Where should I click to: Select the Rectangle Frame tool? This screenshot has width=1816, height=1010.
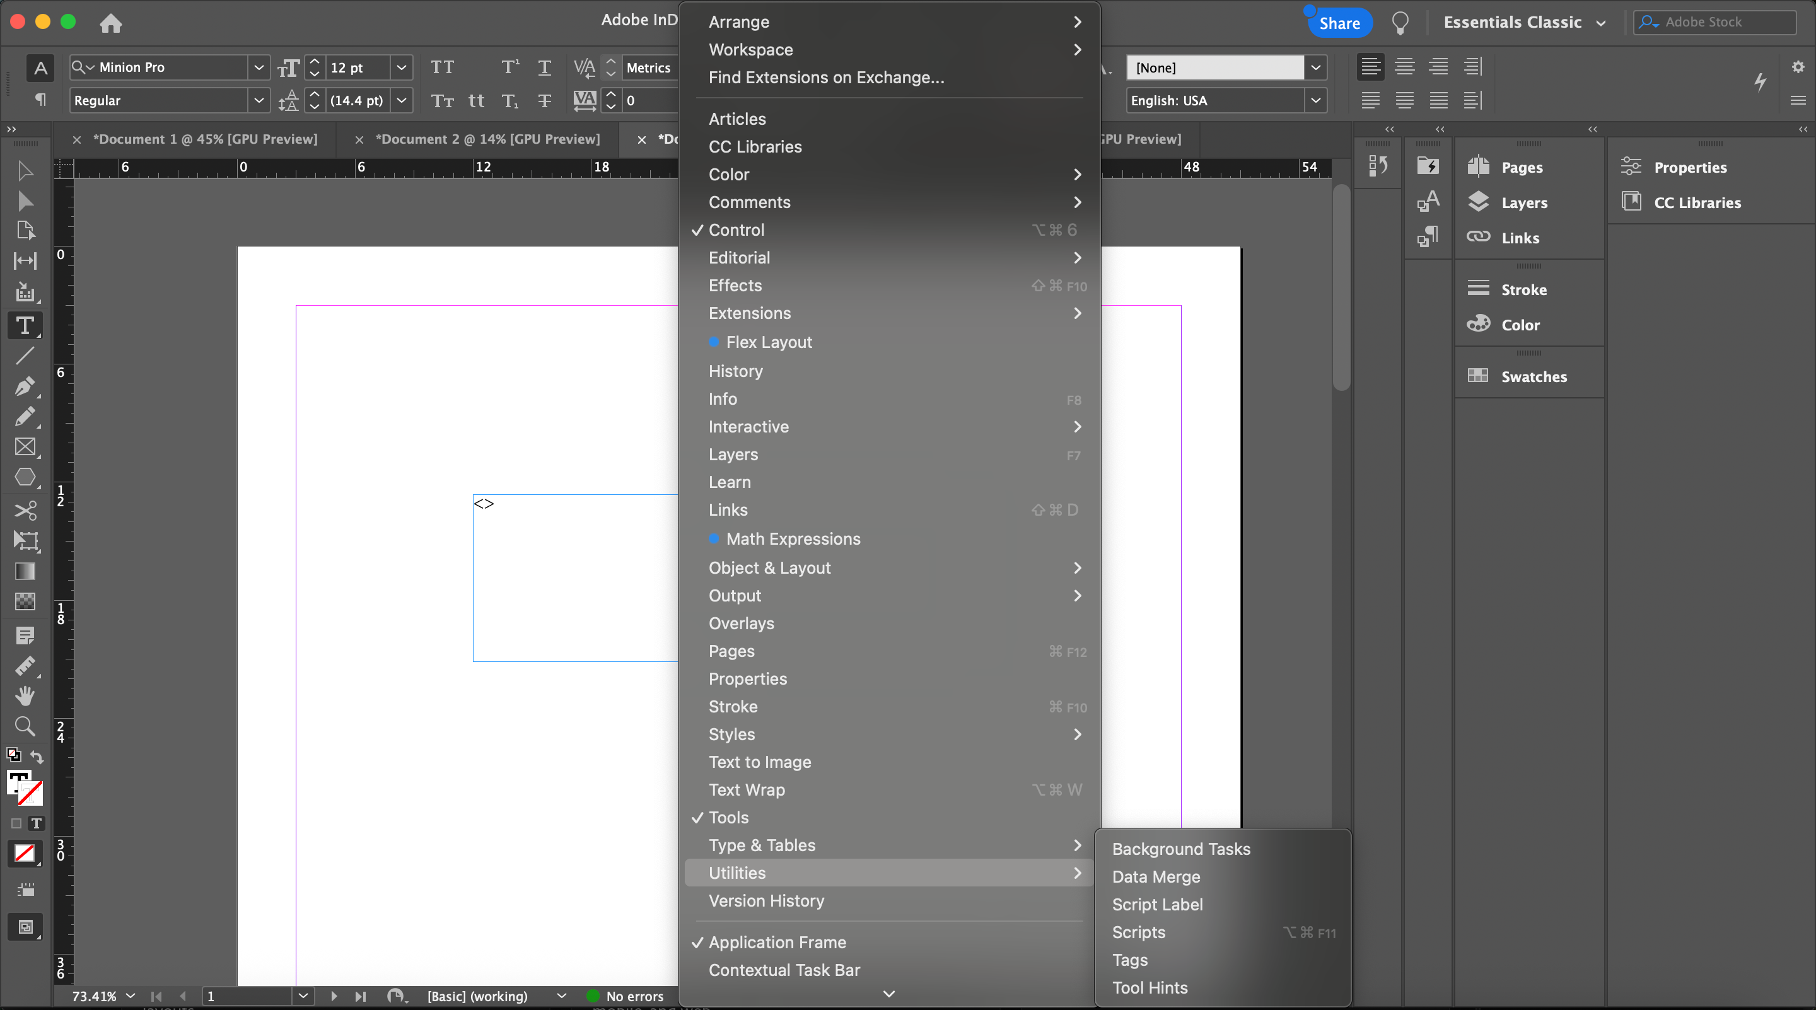[x=25, y=447]
